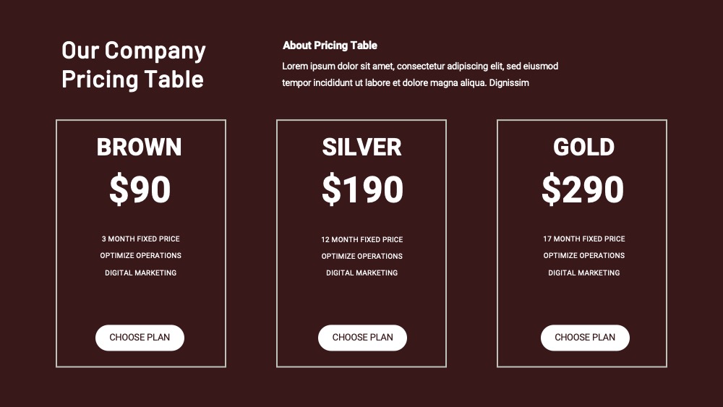Viewport: 723px width, 407px height.
Task: Select 3 Month Fixed Price feature line
Action: pos(141,239)
